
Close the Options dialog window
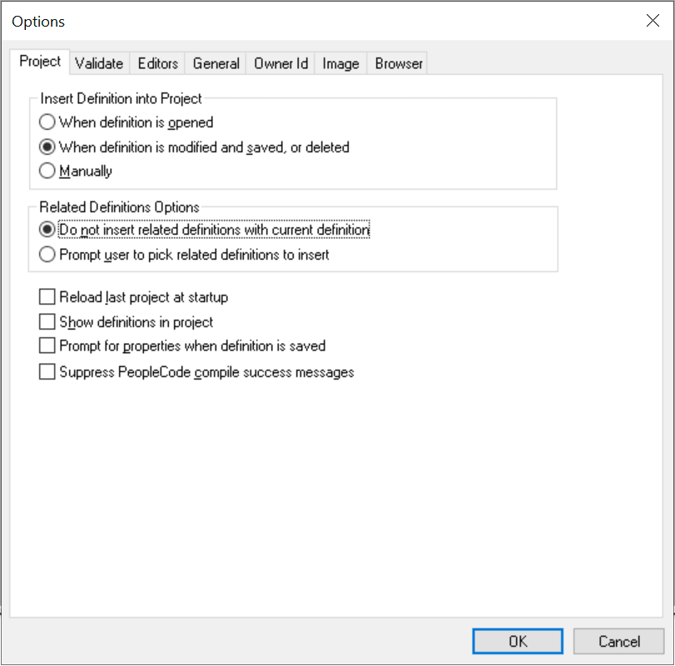pos(653,21)
